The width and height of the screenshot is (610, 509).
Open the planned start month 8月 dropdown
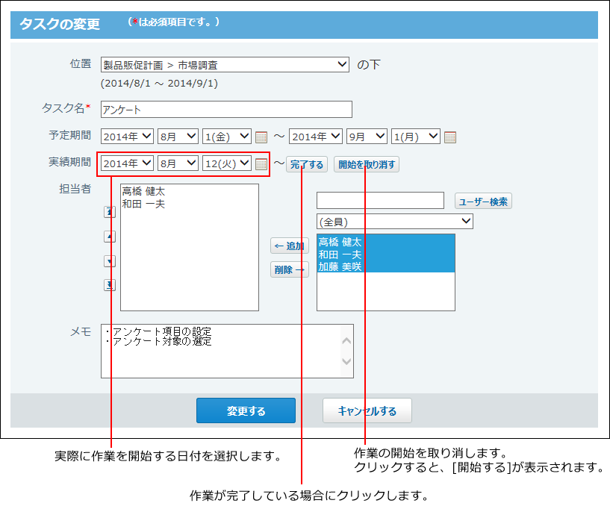pos(178,137)
